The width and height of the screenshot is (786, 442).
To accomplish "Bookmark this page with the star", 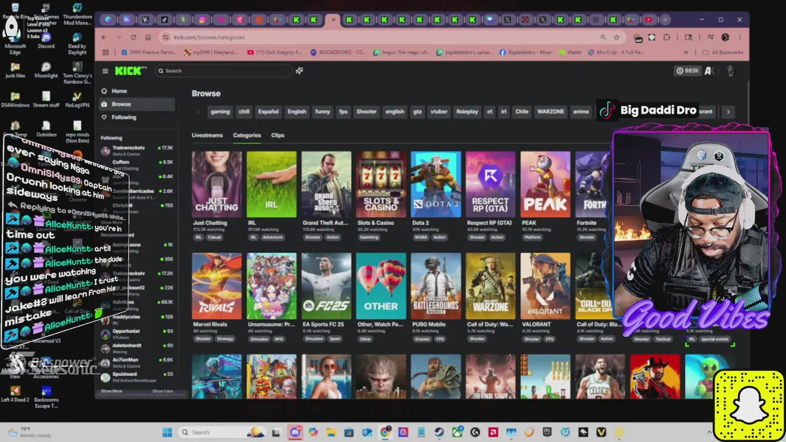I will point(617,37).
